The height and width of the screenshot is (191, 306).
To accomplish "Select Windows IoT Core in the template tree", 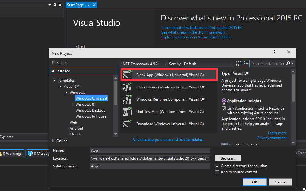I will [91, 116].
